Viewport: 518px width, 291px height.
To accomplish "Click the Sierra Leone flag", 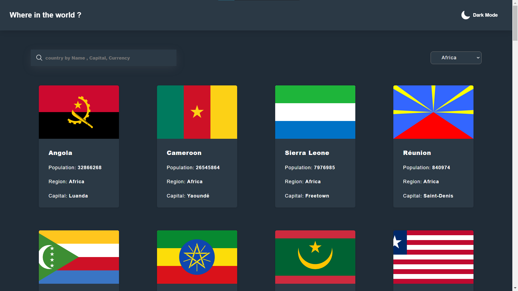I will pyautogui.click(x=315, y=112).
